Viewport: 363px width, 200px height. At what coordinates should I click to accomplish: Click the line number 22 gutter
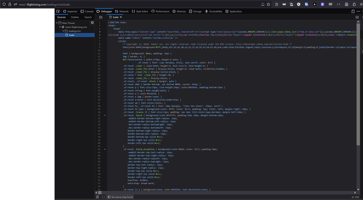pyautogui.click(x=99, y=88)
